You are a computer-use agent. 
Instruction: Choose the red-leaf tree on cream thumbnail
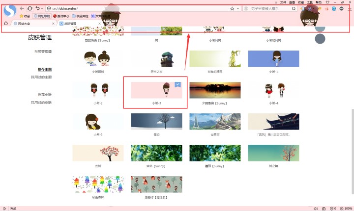coord(98,153)
